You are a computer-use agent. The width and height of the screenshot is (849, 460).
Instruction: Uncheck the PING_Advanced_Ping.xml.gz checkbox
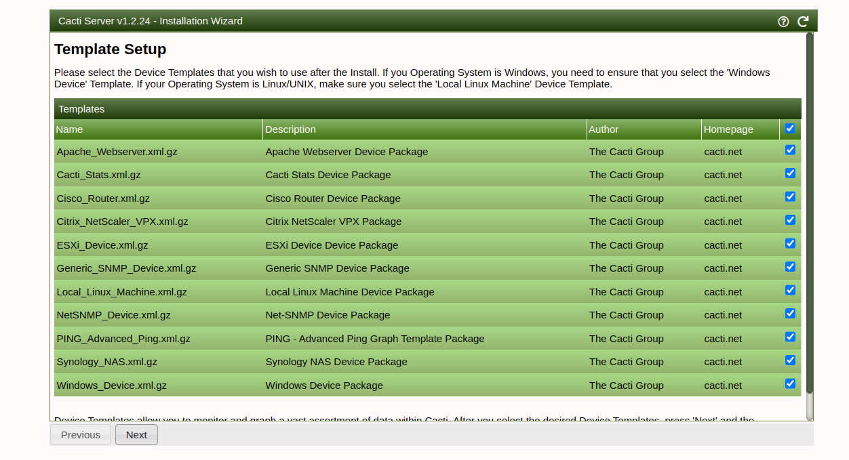(790, 337)
